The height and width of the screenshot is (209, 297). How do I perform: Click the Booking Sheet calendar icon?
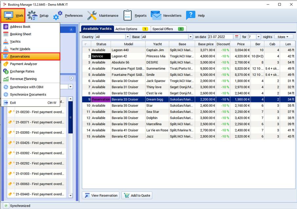(x=6, y=34)
